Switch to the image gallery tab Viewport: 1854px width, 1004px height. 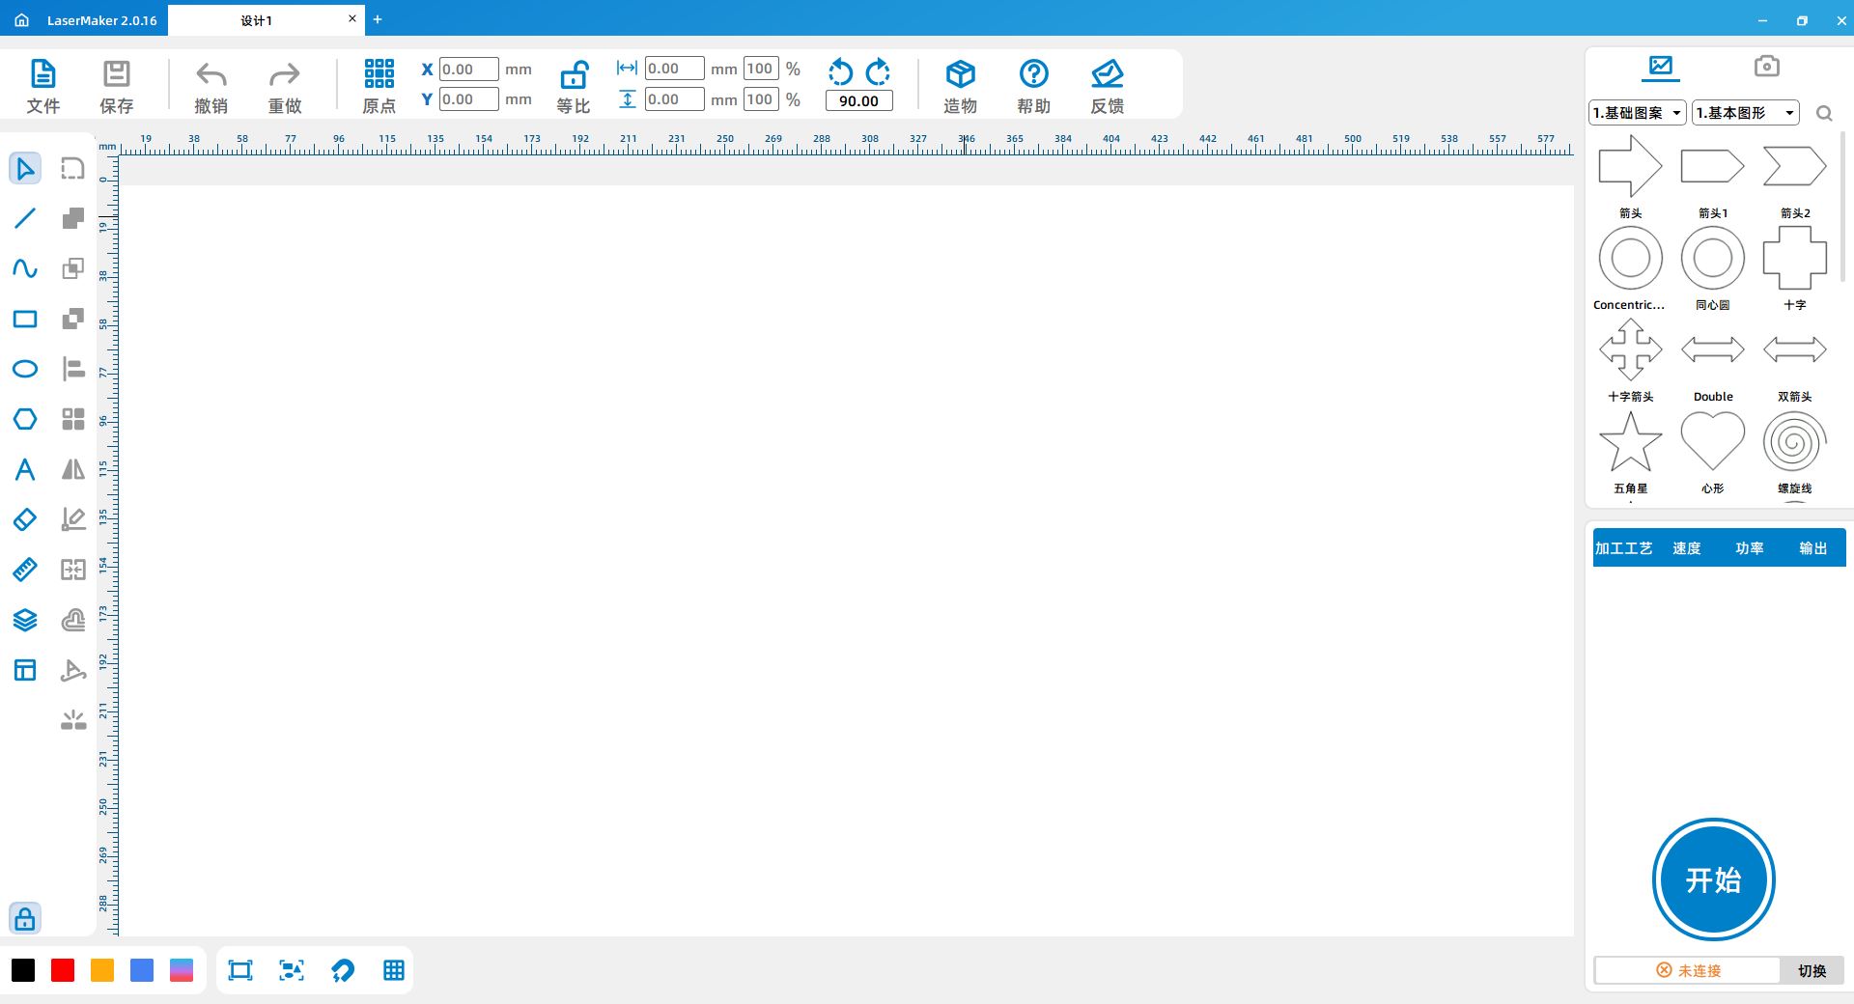tap(1661, 67)
